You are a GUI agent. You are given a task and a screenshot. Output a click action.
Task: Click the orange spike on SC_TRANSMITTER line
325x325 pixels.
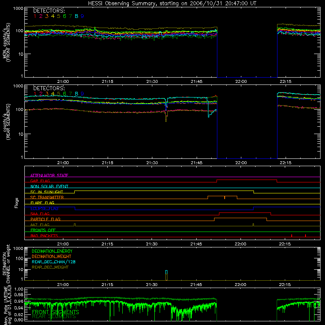point(225,197)
